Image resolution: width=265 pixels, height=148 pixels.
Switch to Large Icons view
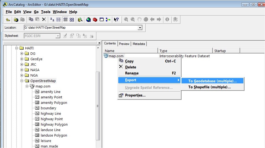tap(52, 20)
